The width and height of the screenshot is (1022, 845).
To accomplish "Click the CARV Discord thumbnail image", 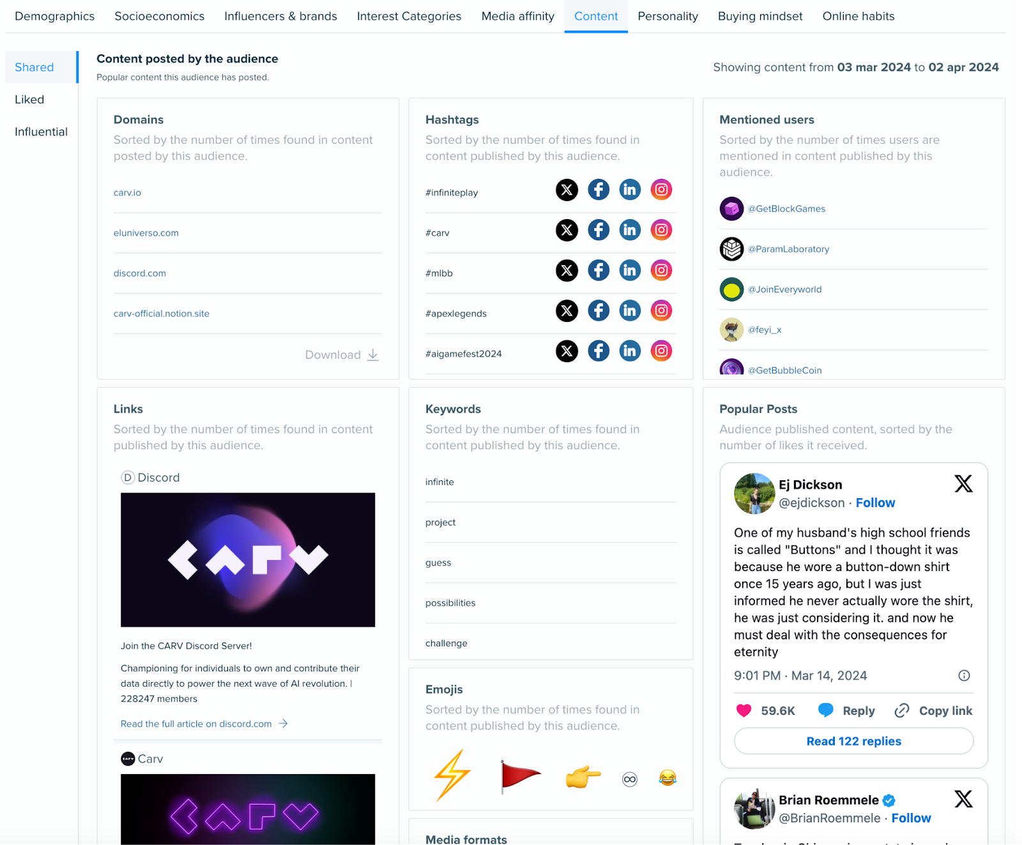I will pos(248,560).
